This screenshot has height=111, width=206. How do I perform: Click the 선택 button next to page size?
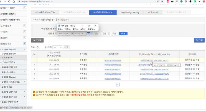[x=66, y=47]
